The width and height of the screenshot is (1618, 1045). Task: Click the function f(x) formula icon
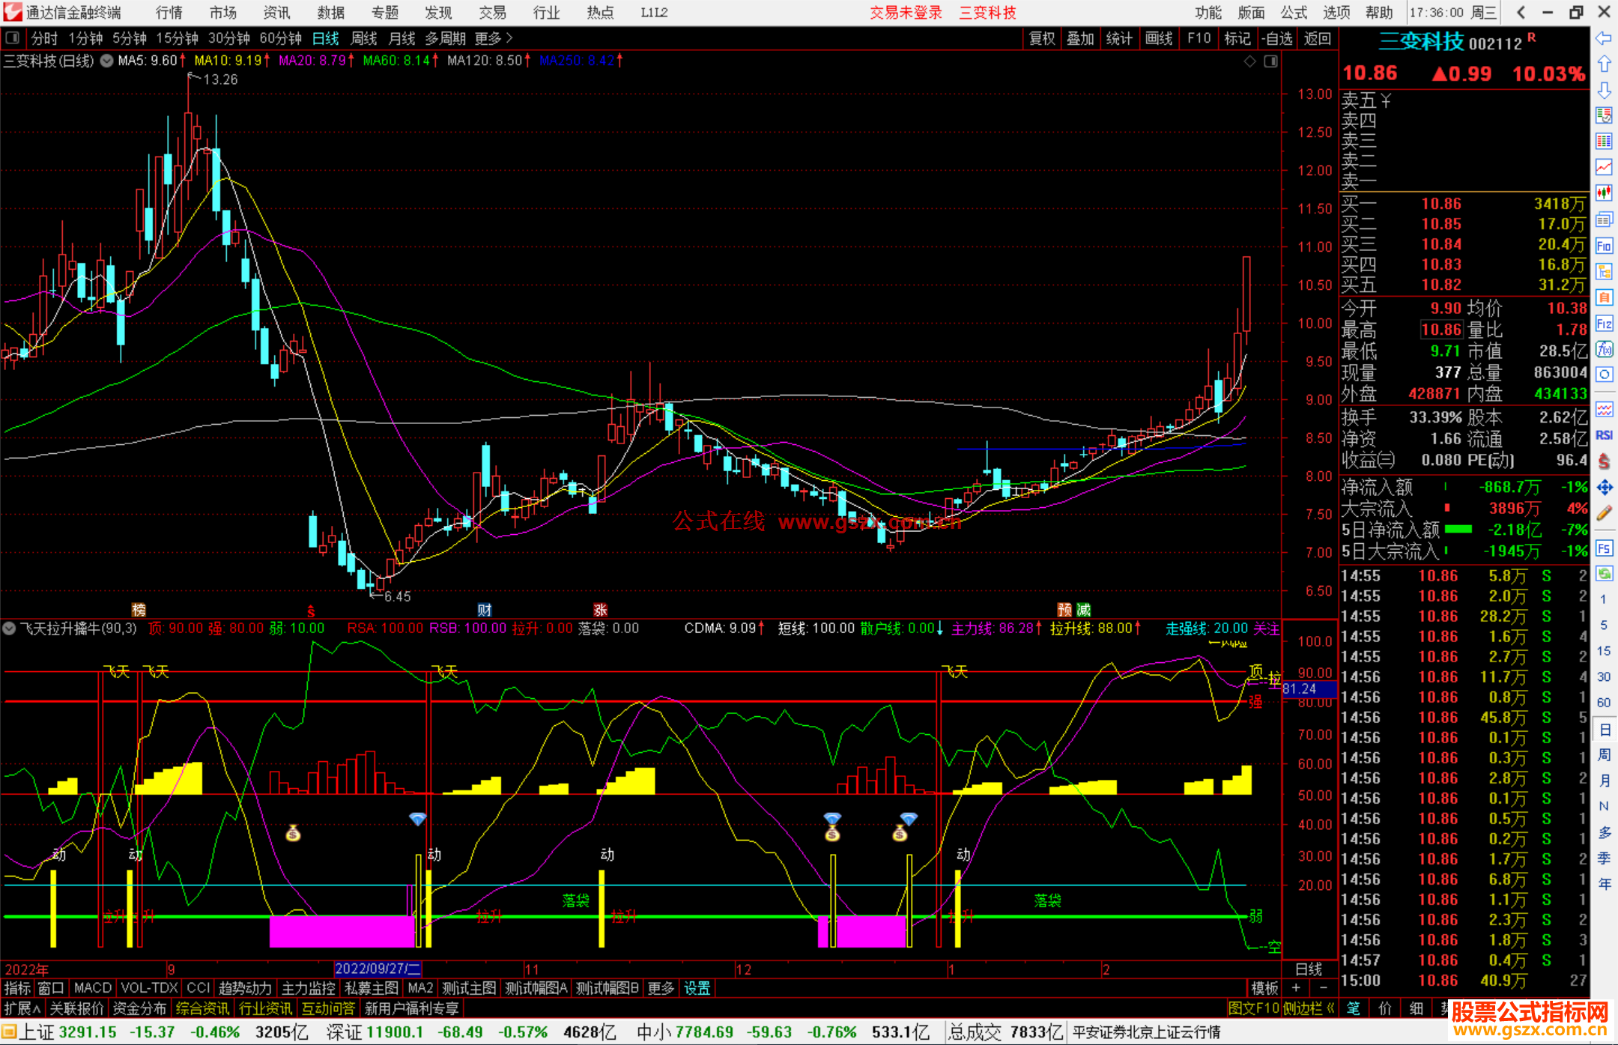pos(1604,349)
